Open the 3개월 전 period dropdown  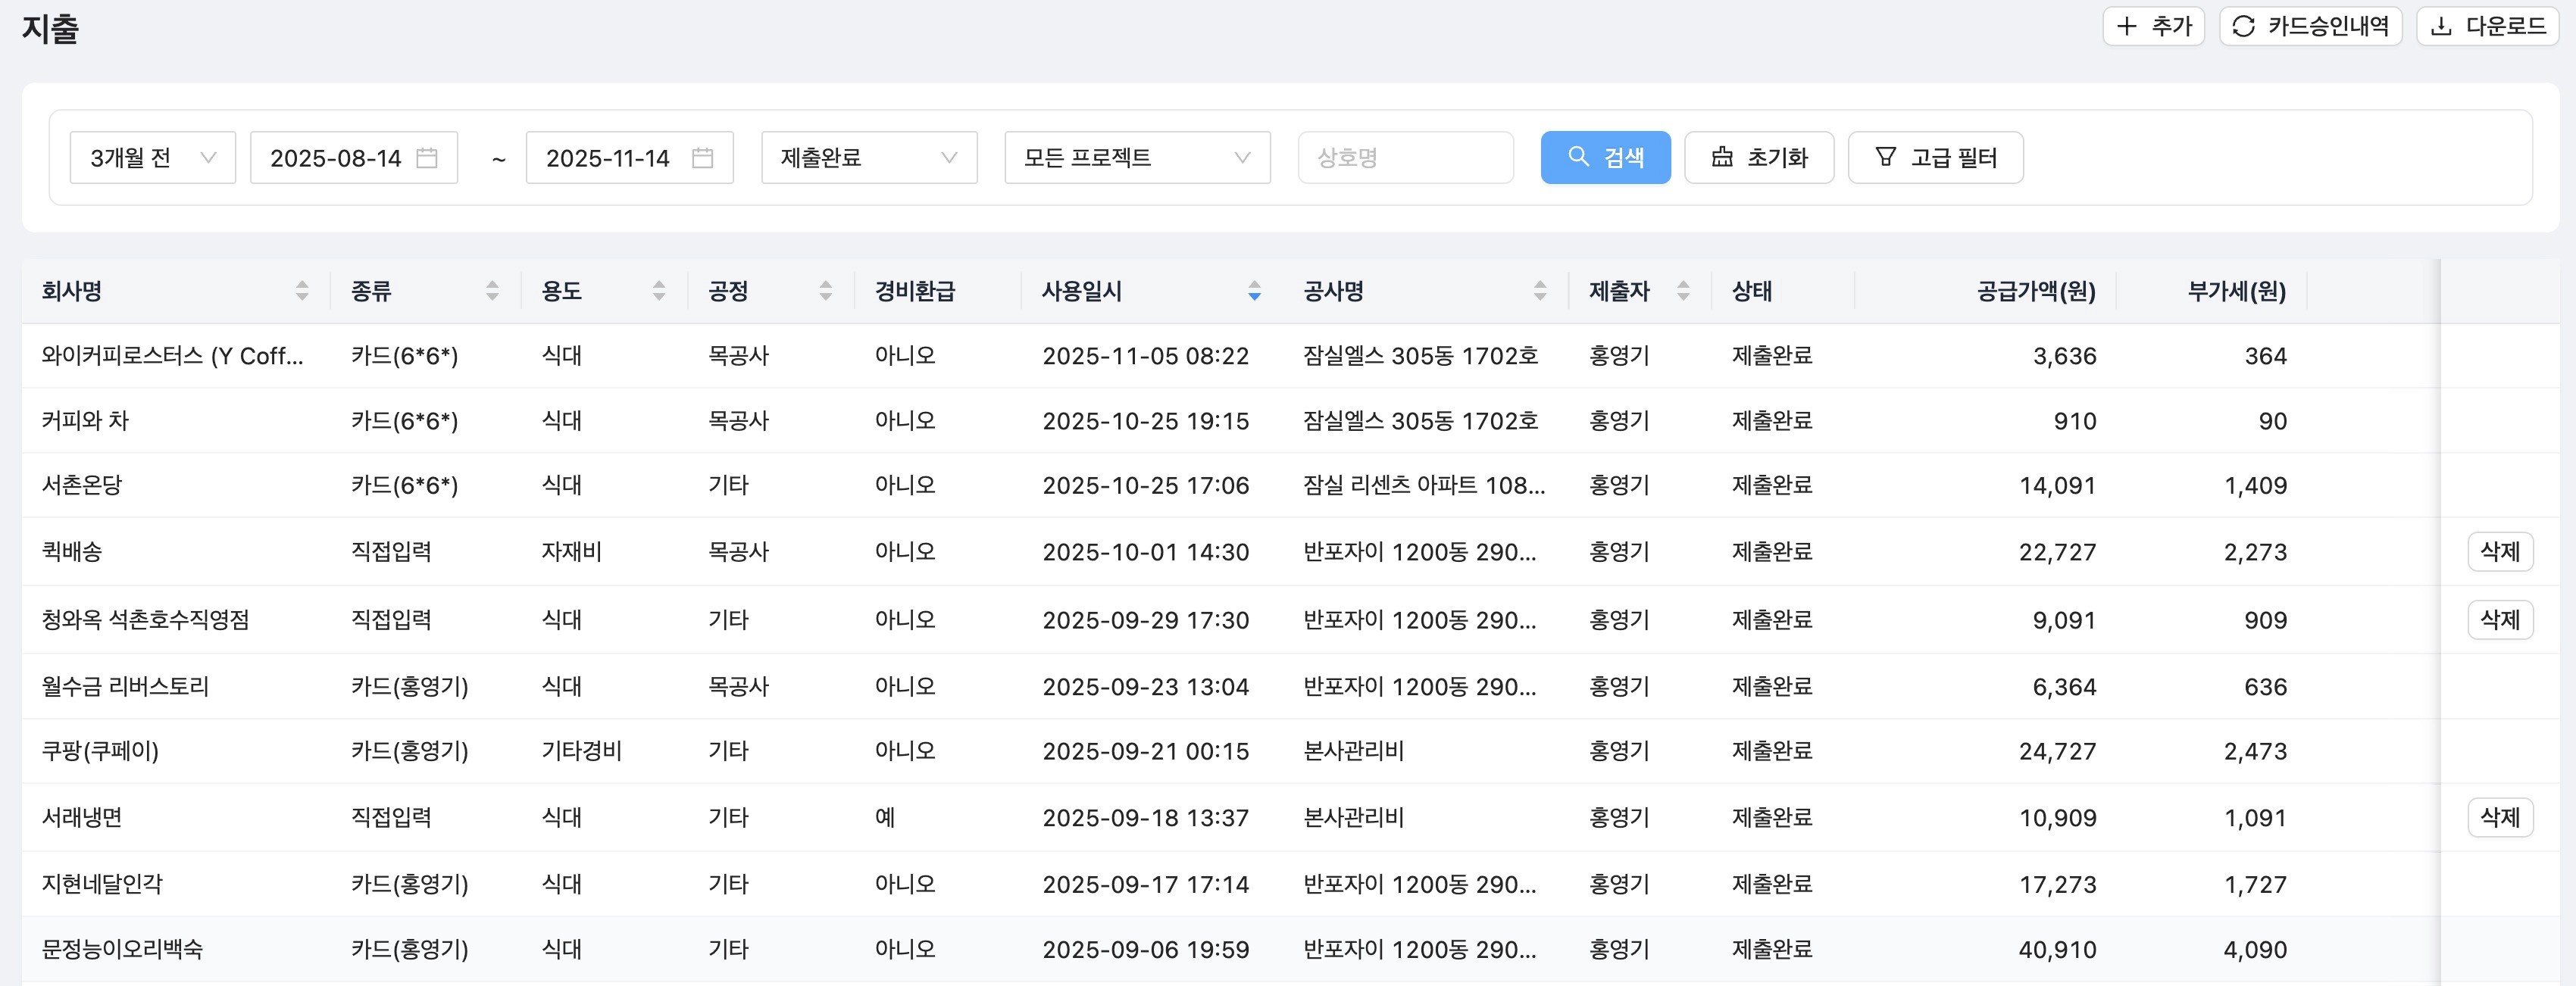coord(153,158)
